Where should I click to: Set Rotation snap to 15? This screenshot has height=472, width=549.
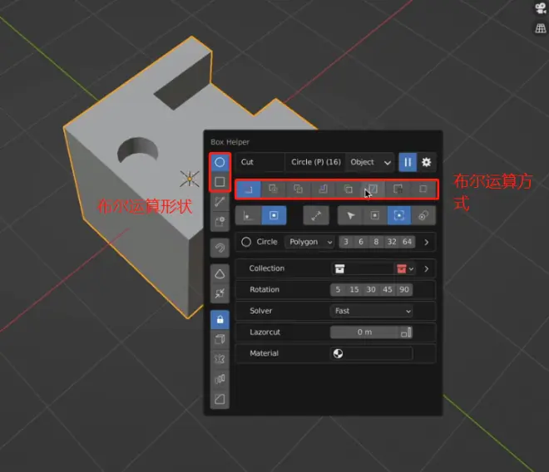click(354, 290)
